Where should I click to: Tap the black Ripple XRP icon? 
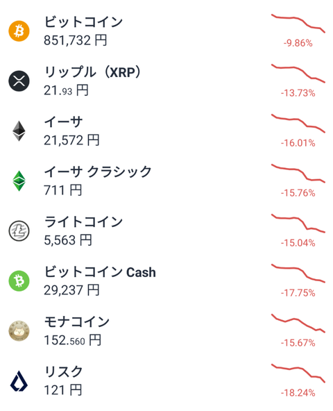click(x=19, y=81)
